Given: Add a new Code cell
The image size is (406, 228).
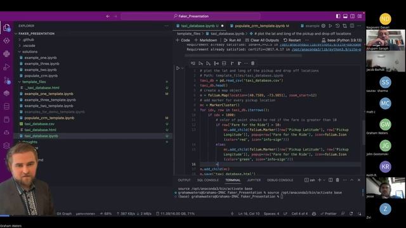Looking at the screenshot, I should [x=183, y=40].
